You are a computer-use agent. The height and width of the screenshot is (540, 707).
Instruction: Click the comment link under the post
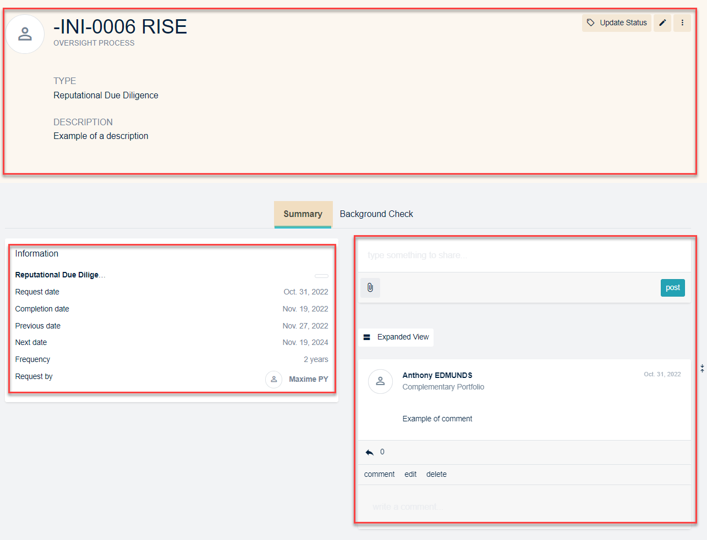[379, 474]
